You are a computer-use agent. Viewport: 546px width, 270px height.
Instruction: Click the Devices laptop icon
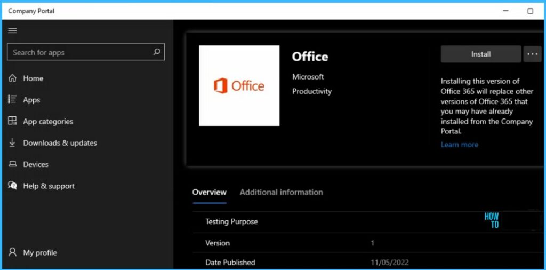12,164
